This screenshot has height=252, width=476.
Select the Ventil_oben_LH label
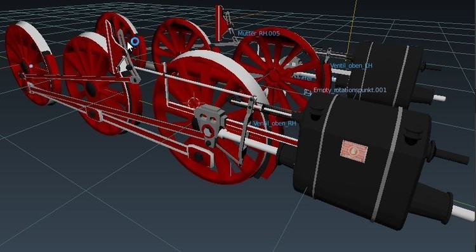(351, 65)
